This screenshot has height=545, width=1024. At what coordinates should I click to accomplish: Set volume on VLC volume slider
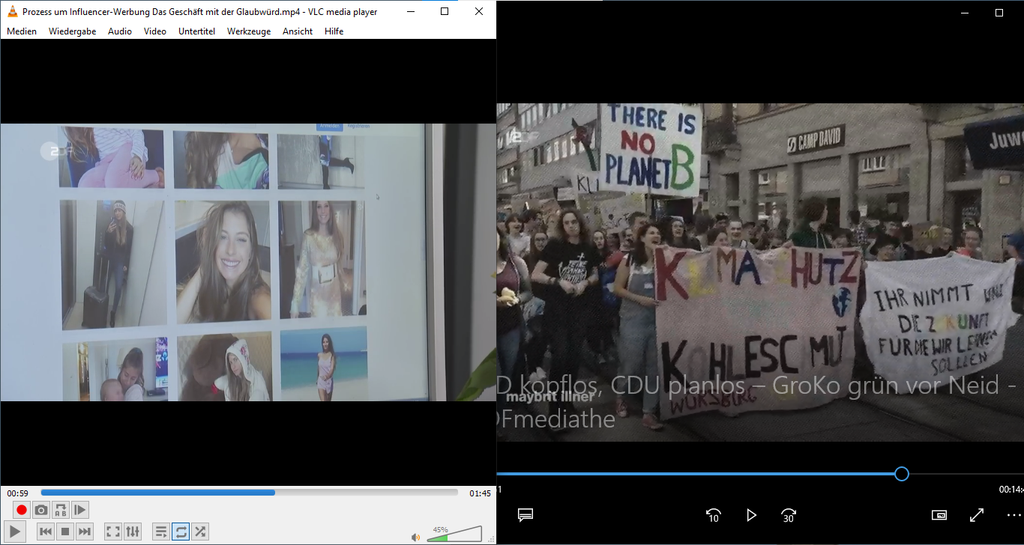coord(454,534)
